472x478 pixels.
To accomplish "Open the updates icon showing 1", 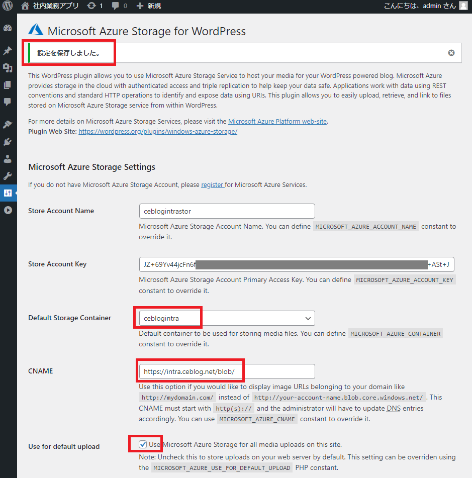I will [91, 6].
